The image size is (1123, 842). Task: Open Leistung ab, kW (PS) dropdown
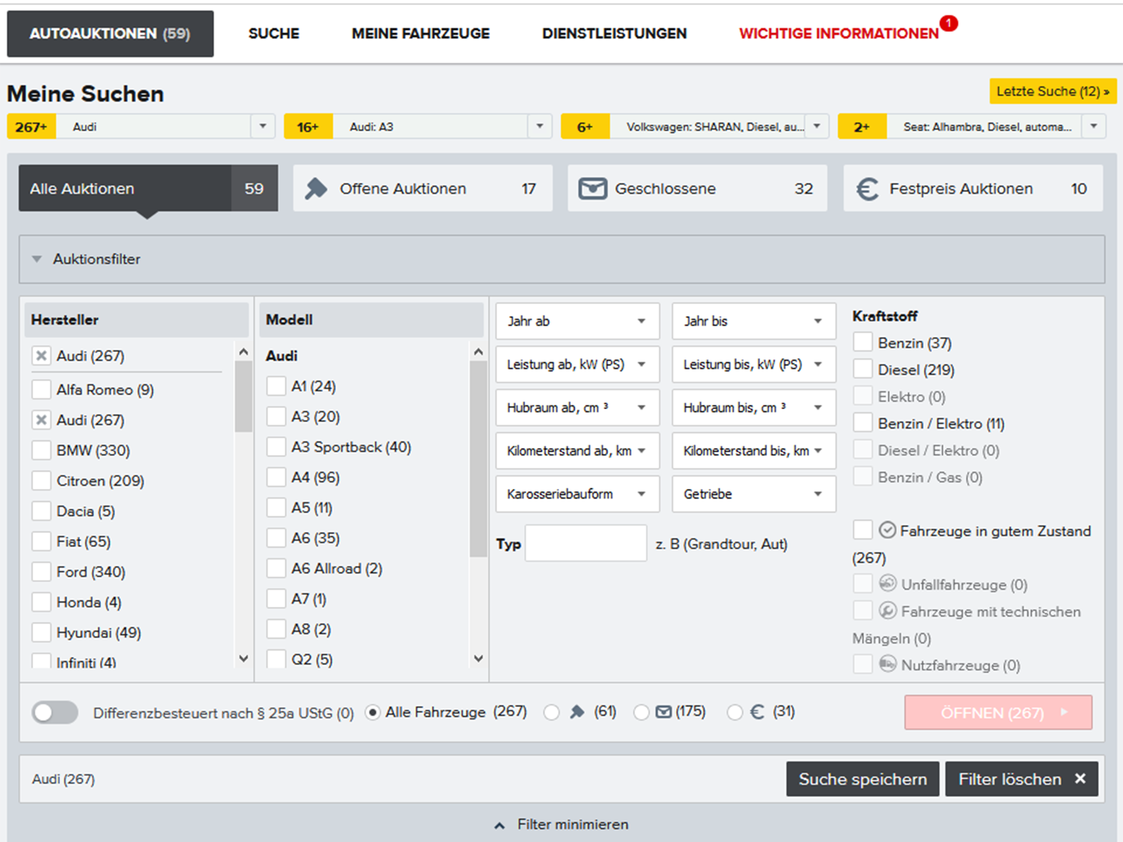coord(577,364)
